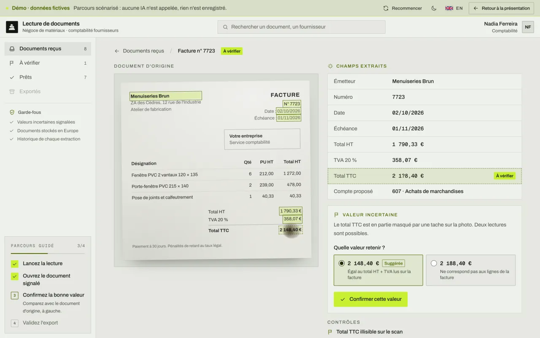
Task: Click the archive icon beside Exportés
Action: 12,92
